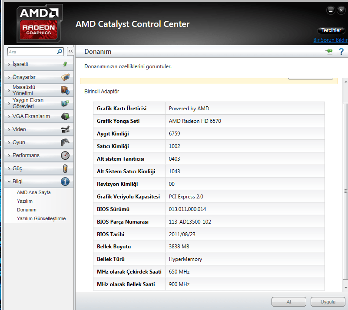Open help with the question mark icon
Viewport: 348px width, 310px height.
point(341,51)
